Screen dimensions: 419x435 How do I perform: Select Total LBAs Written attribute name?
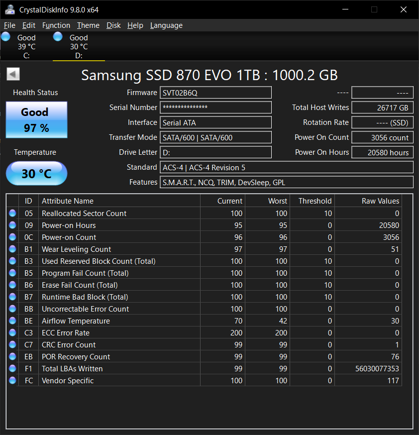72,368
